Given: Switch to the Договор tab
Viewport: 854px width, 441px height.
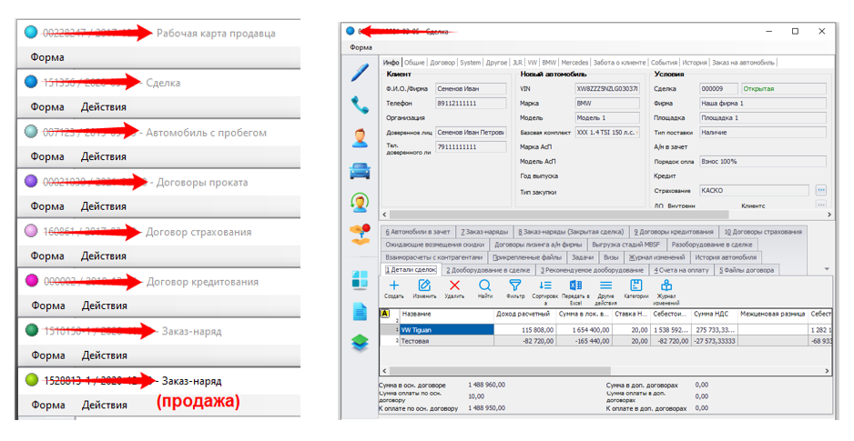Looking at the screenshot, I should (x=442, y=63).
